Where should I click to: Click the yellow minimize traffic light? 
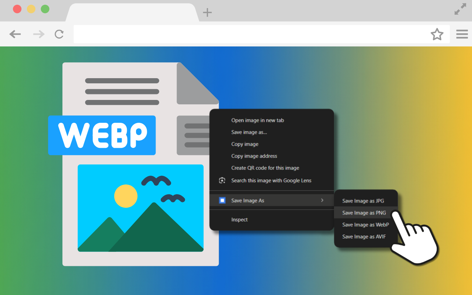pyautogui.click(x=31, y=9)
